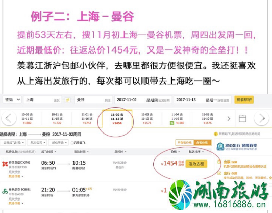Select the 10-31 to 11-15 date tab
Screen dimensions: 272x213
pyautogui.click(x=57, y=119)
